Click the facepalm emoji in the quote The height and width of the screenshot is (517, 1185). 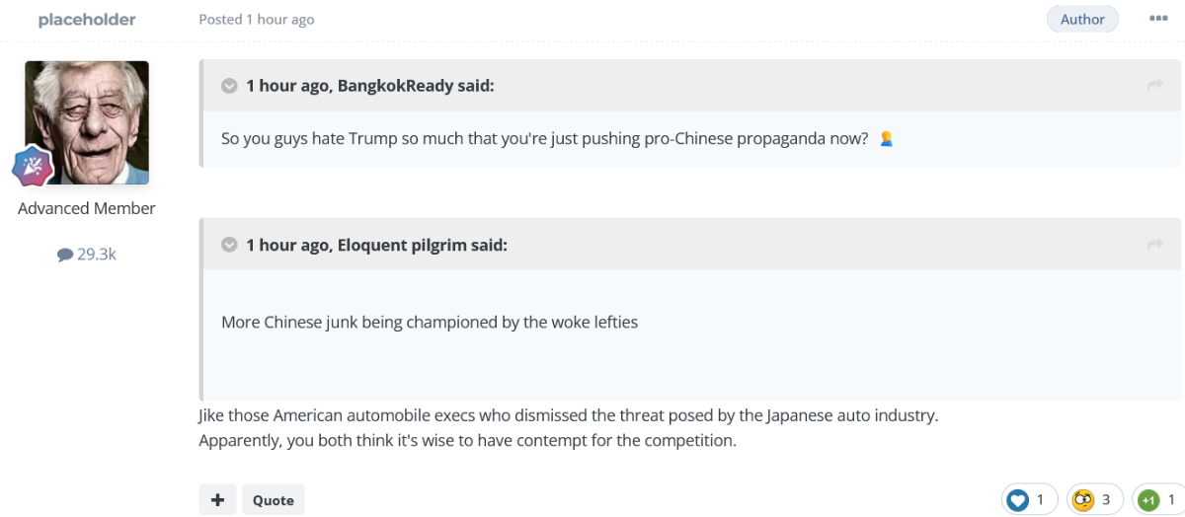pos(886,139)
